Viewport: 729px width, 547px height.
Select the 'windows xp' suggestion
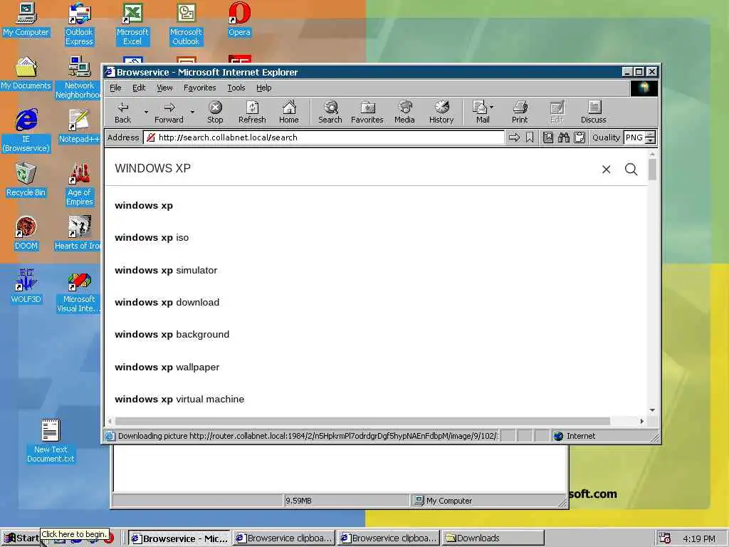coord(144,206)
